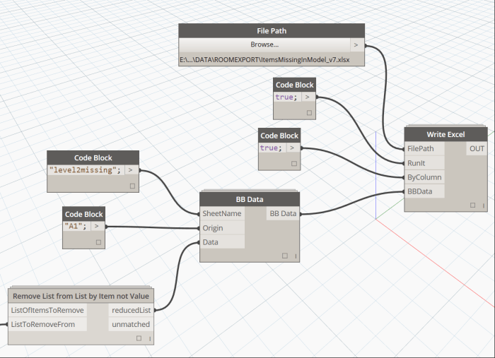
Task: Click output port of "A1" Code Block
Action: [97, 226]
